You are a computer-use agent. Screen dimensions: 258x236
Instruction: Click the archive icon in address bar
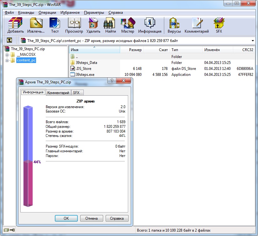point(23,40)
